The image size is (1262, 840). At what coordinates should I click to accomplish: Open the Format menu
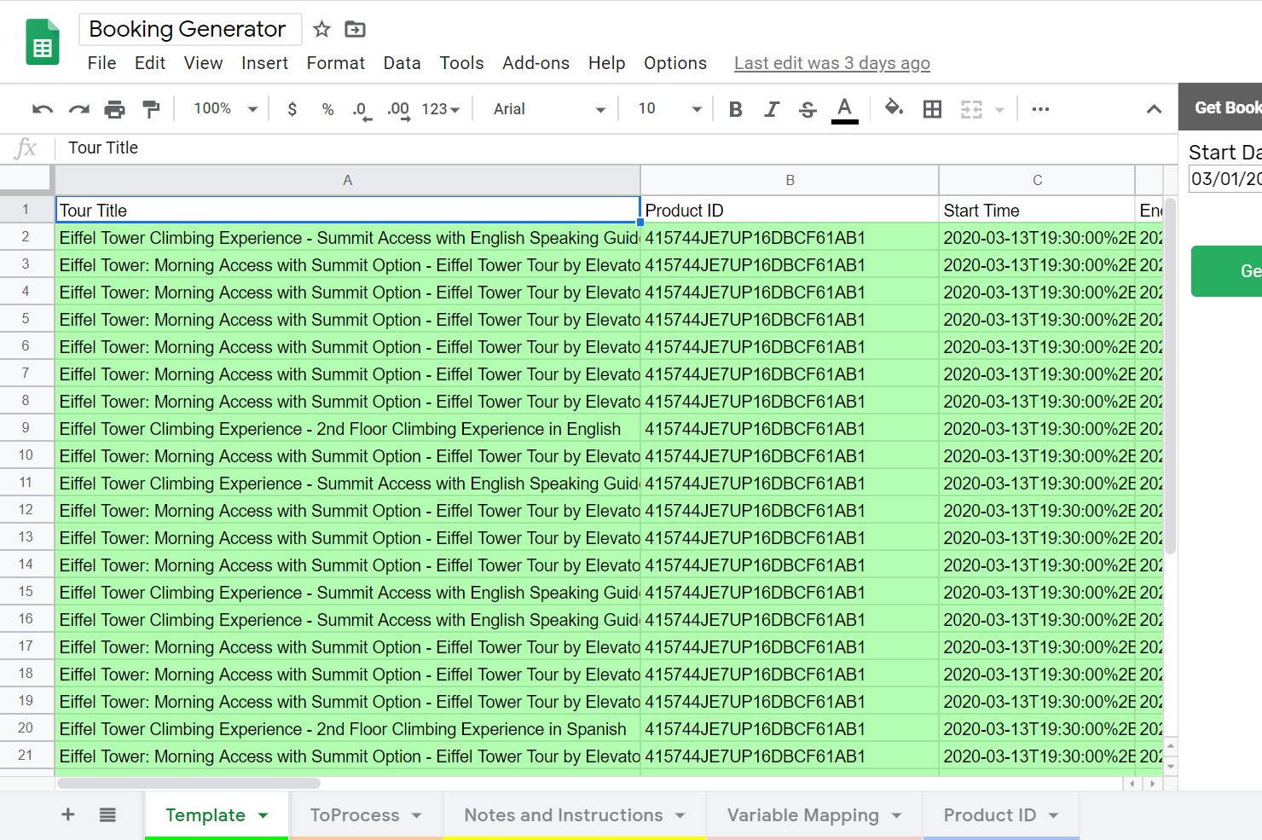point(336,63)
